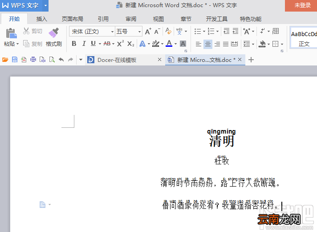Decrease font size with A- icon
317x232 pixels.
pos(157,31)
